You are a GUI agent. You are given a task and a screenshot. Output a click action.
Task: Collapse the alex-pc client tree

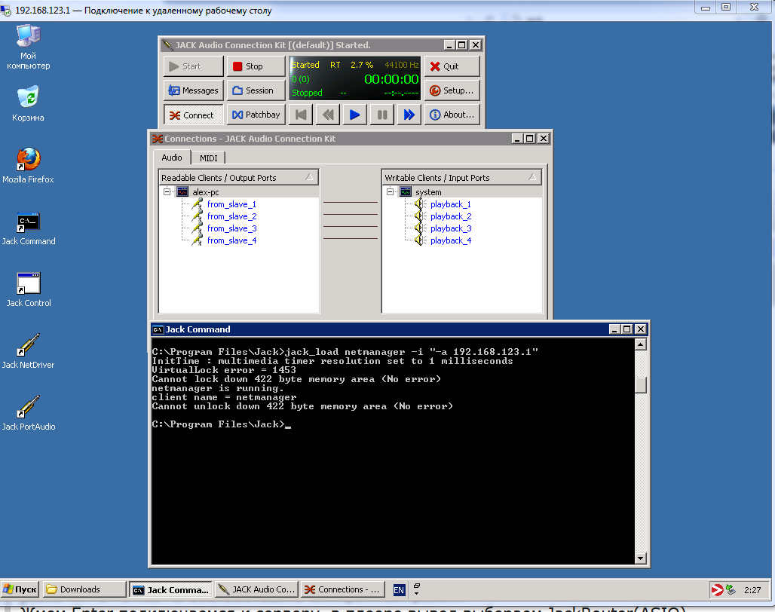click(167, 192)
